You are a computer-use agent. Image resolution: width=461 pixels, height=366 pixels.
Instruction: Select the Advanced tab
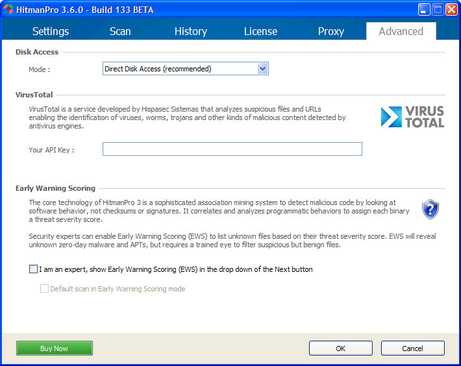[x=401, y=31]
